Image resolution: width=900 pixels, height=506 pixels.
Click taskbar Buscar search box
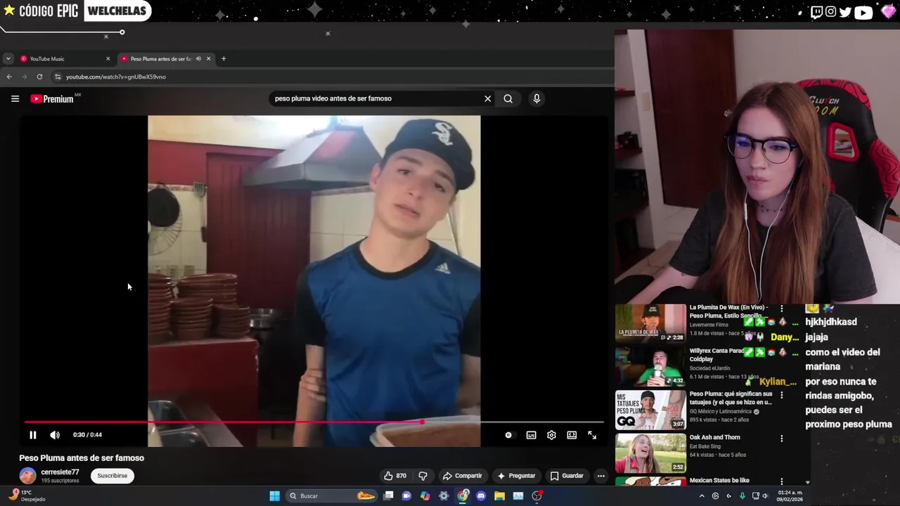(x=332, y=496)
